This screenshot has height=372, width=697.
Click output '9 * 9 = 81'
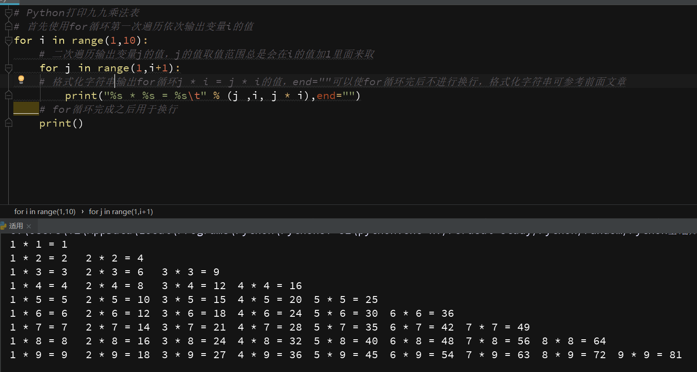point(650,355)
